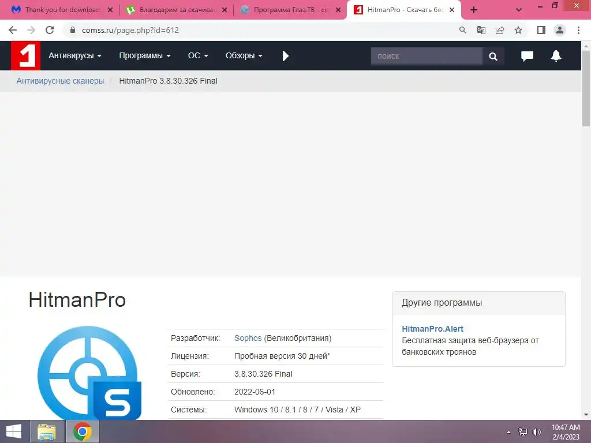The image size is (591, 443).
Task: Open File Explorer from taskbar
Action: (x=46, y=431)
